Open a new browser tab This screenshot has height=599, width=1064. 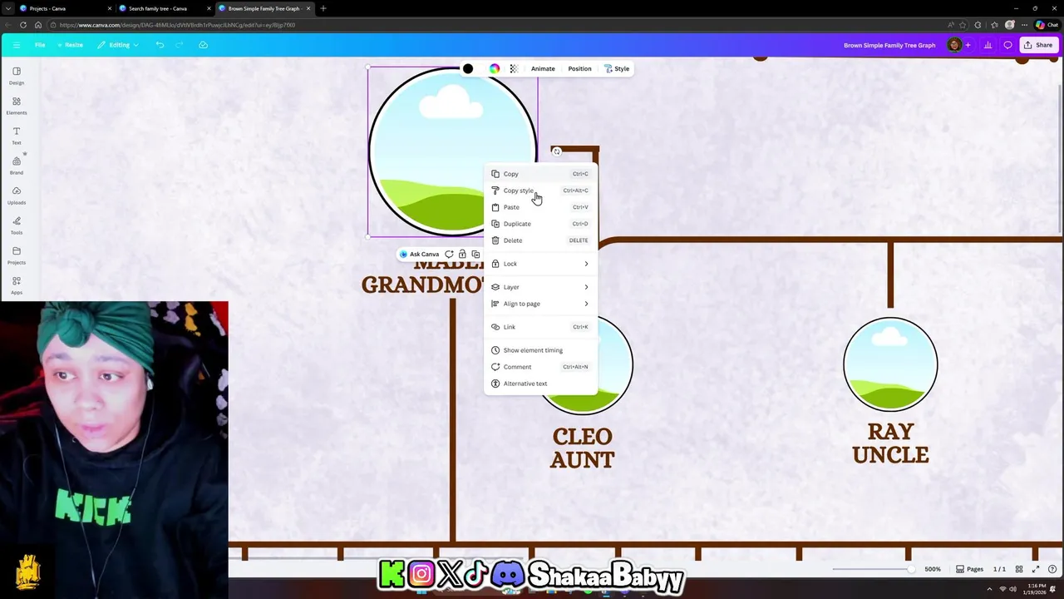(x=323, y=8)
